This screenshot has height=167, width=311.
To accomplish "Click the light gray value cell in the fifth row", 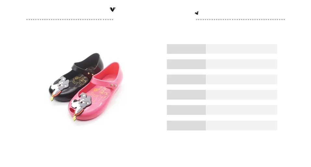I will click(242, 110).
